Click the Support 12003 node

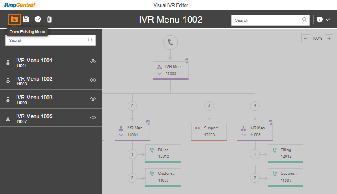(209, 132)
